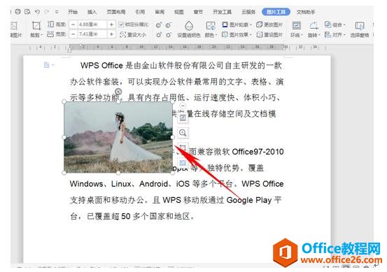Screen dimensions: 387x272
Task: Click the 图片效果 effects icon
Action: [x=225, y=34]
